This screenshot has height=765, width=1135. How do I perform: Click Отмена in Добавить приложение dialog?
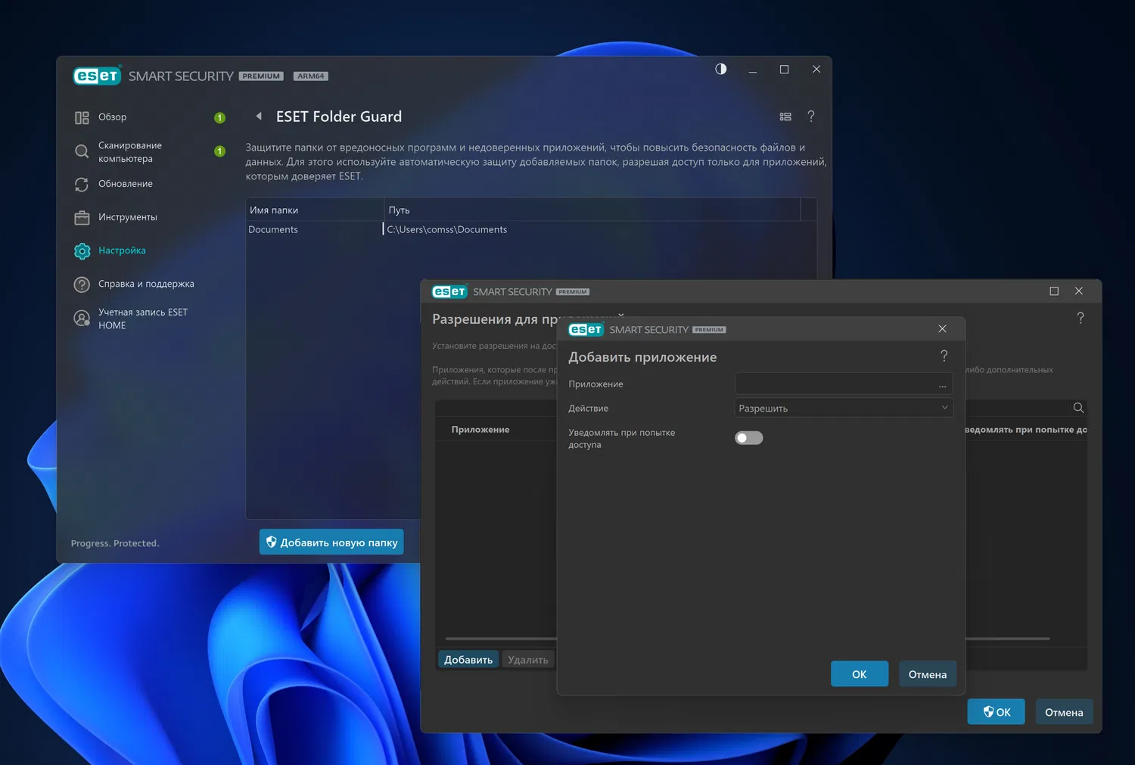(928, 674)
